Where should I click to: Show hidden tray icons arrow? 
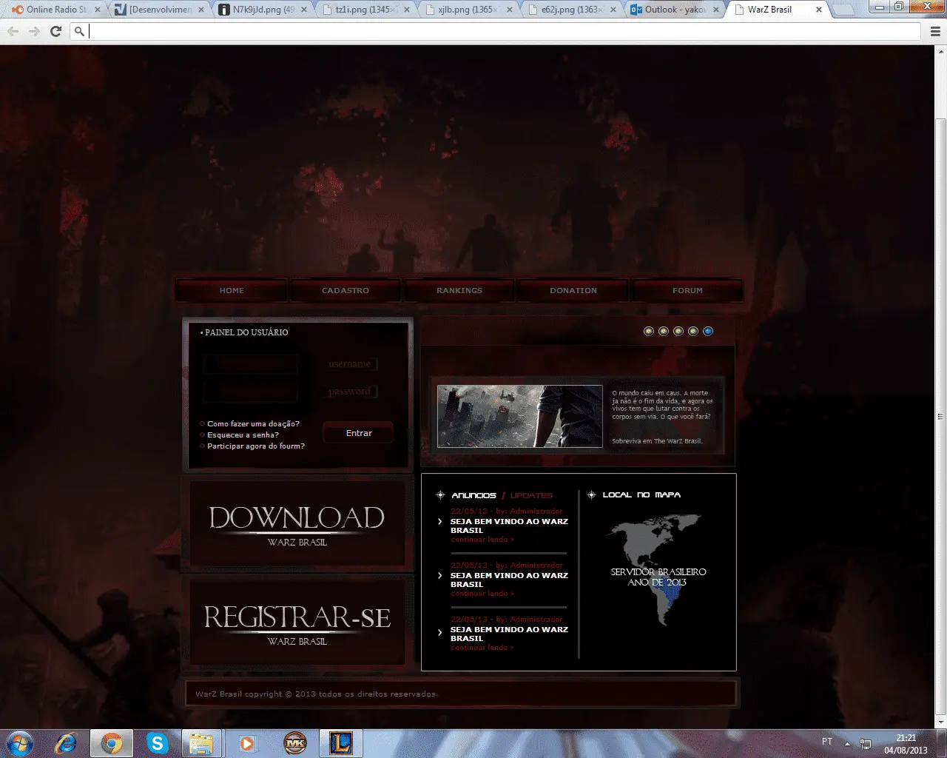847,743
